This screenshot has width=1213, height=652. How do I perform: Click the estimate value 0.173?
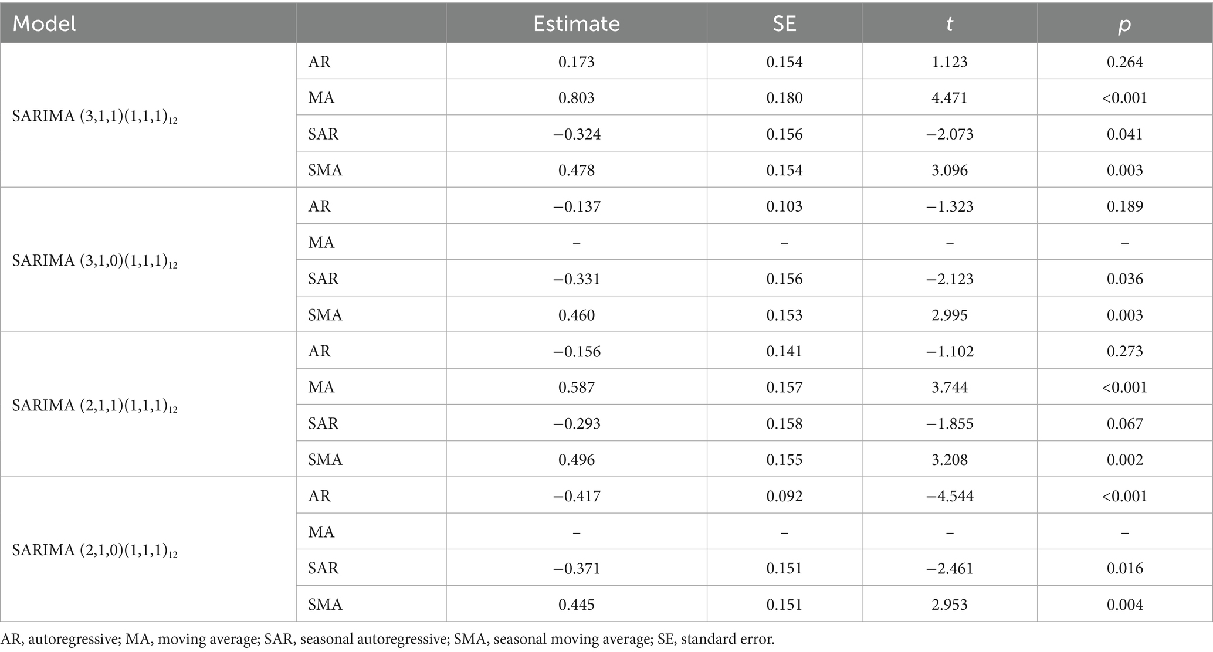[x=576, y=62]
